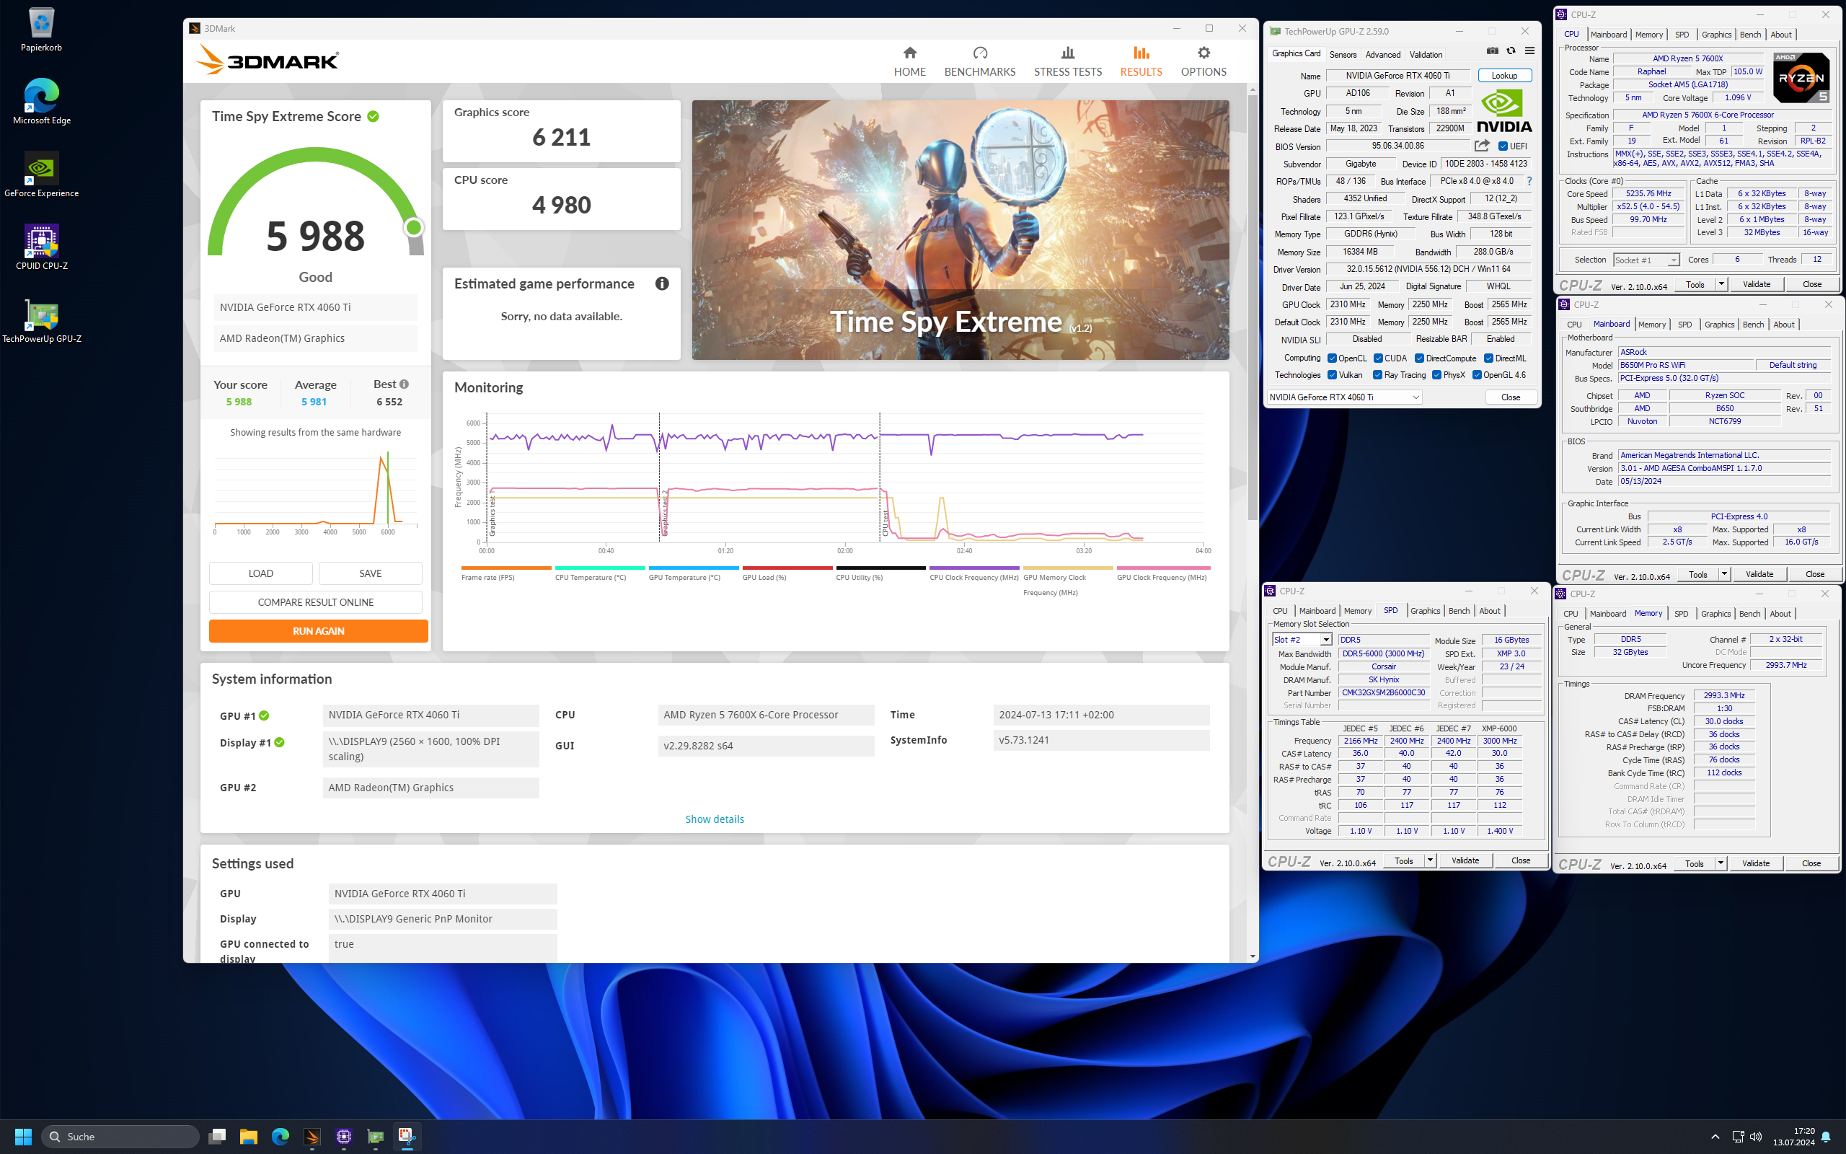This screenshot has width=1846, height=1154.
Task: Click the estimated game performance info icon
Action: click(x=661, y=283)
